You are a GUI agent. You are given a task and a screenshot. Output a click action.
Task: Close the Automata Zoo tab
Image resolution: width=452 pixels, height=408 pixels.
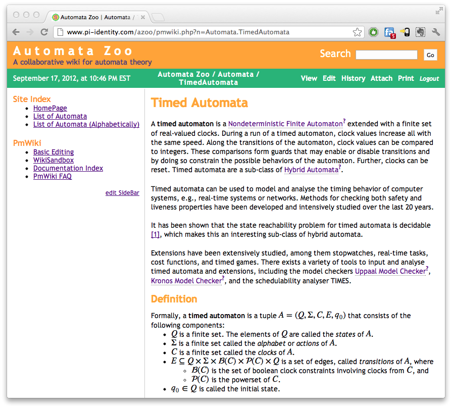pos(143,17)
